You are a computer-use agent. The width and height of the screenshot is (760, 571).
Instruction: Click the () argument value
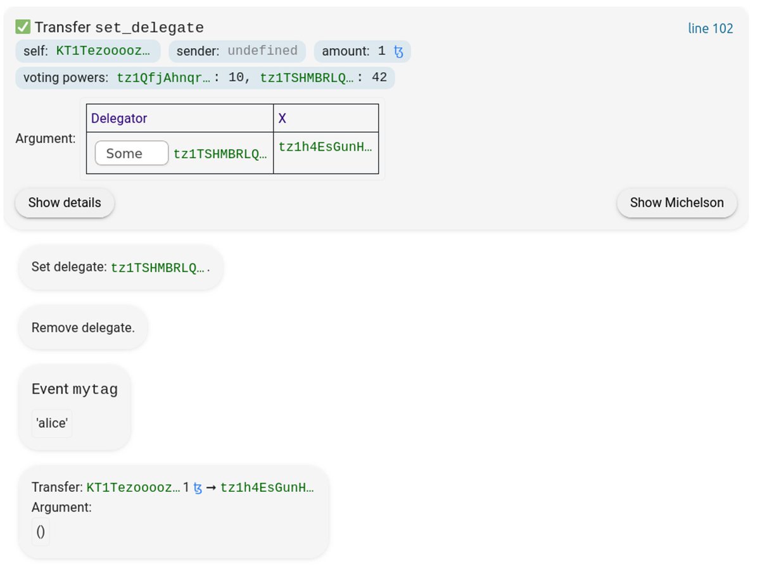click(41, 532)
